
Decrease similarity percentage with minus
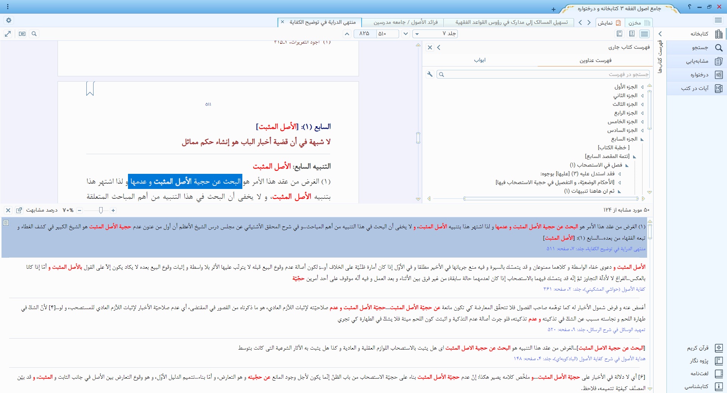coord(80,210)
